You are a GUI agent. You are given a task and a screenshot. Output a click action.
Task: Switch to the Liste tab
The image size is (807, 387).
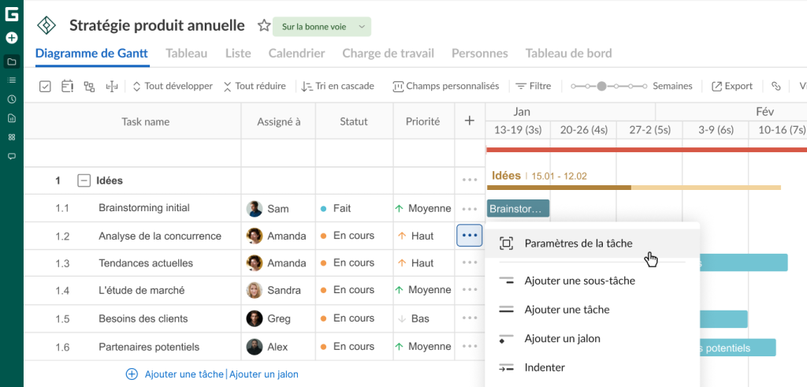click(238, 54)
